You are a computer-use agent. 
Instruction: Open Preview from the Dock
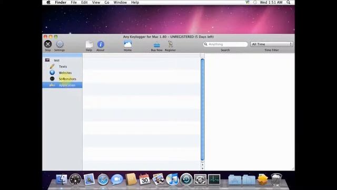point(158,179)
